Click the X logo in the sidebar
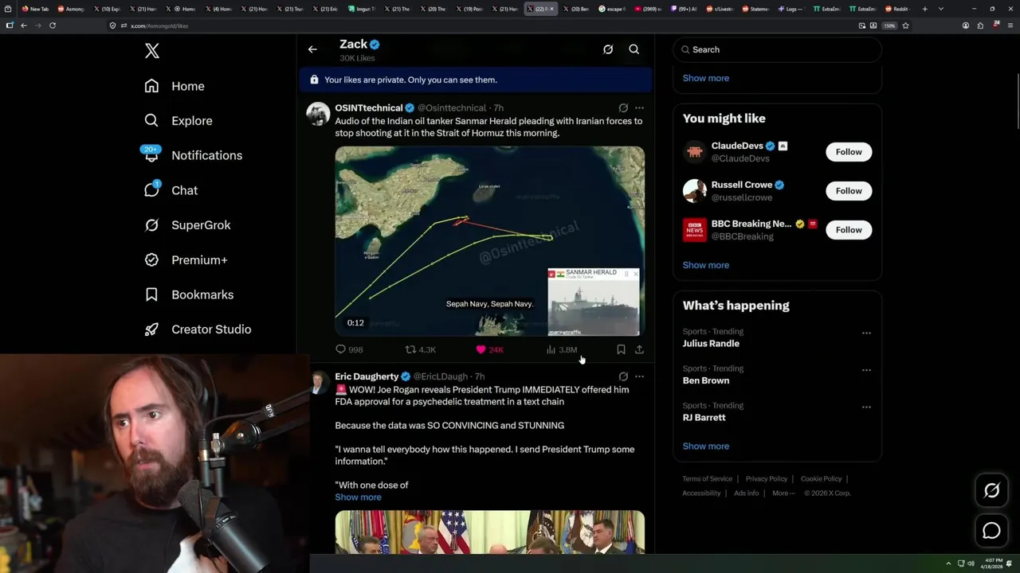 click(x=152, y=51)
